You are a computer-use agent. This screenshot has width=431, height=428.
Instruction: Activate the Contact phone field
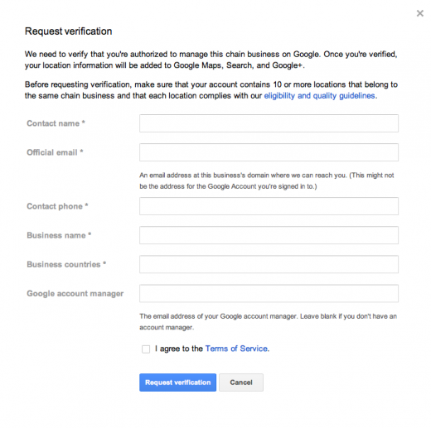269,206
